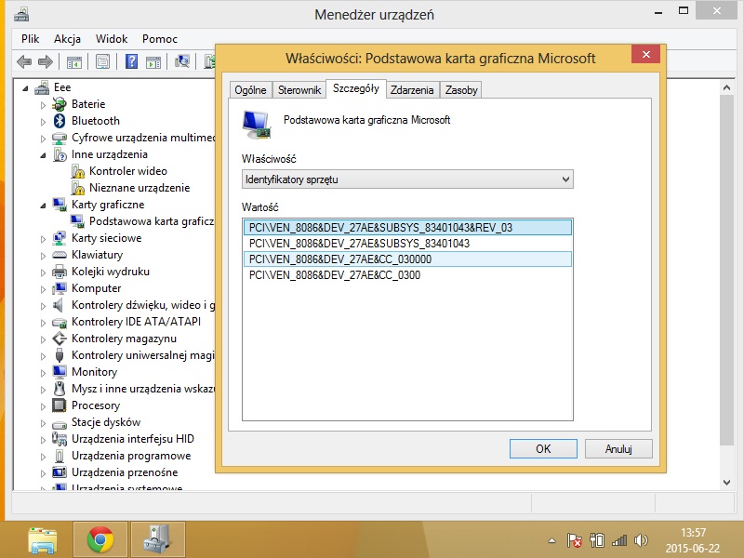Open the Właściwość dropdown list
This screenshot has height=558, width=744.
tap(565, 179)
